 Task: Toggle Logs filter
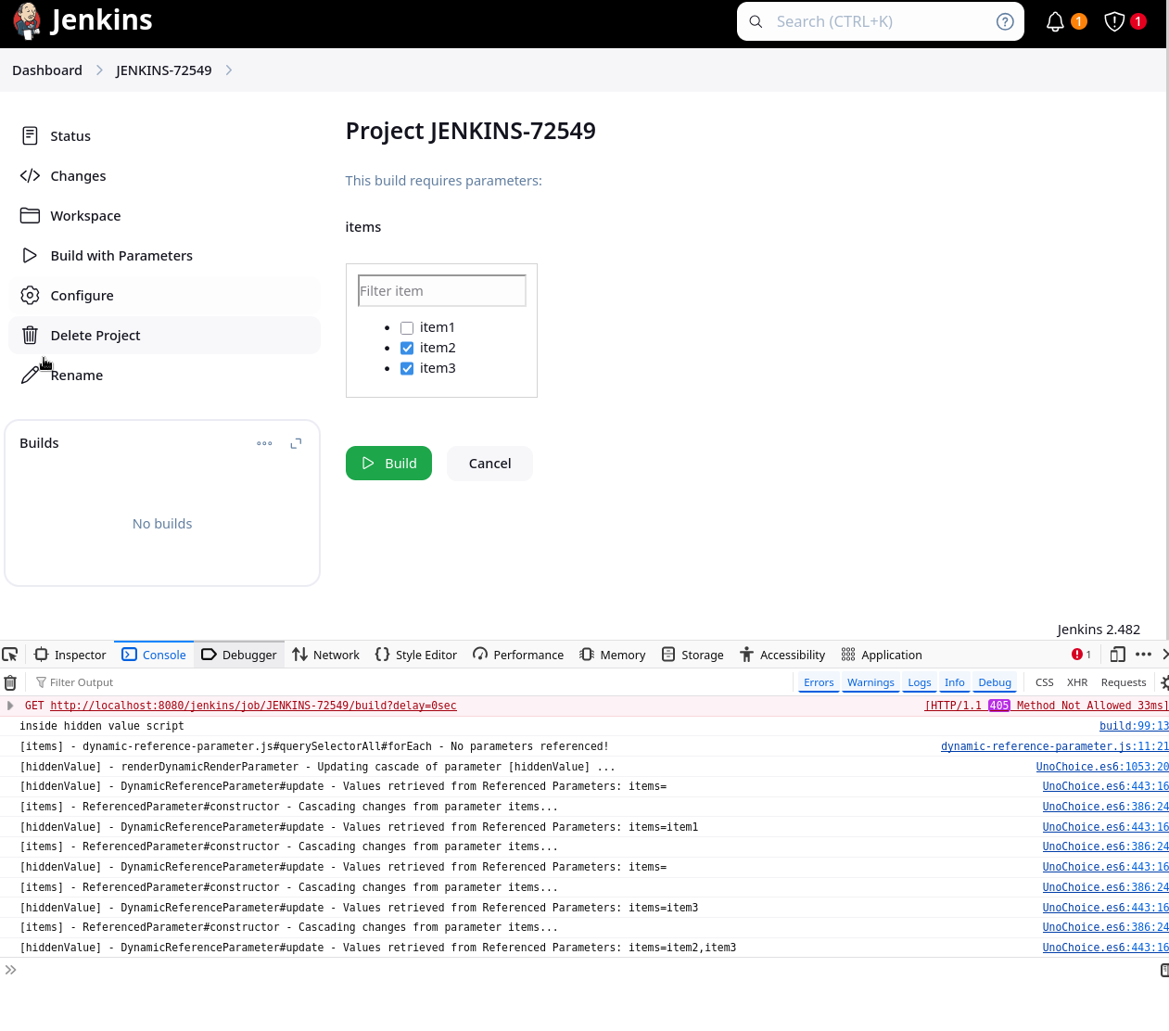(920, 682)
